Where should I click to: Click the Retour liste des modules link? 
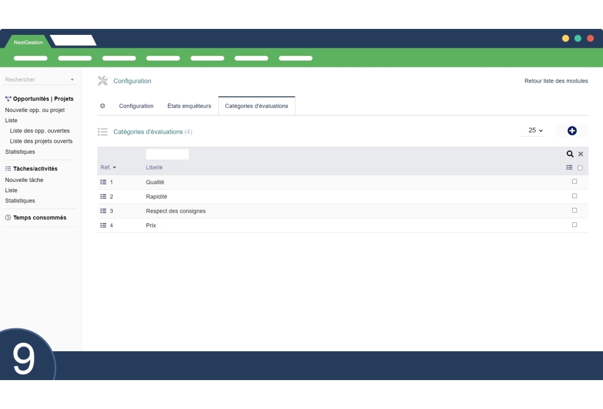(x=555, y=81)
